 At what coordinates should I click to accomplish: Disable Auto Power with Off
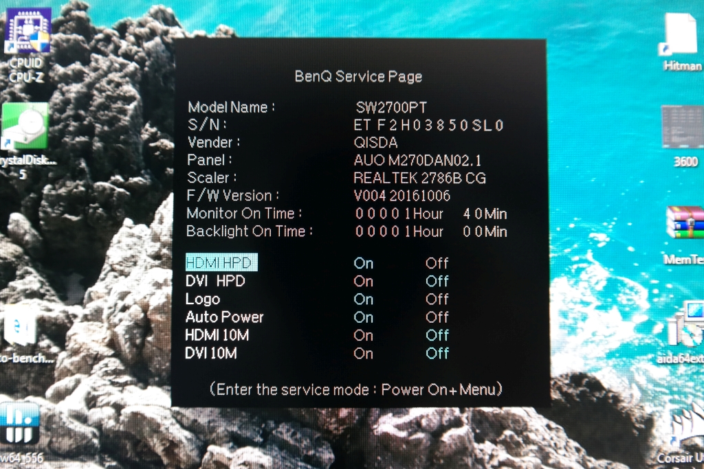(437, 317)
